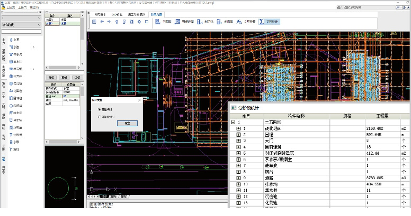This screenshot has width=411, height=216.
Task: Select the 隔油池 component in the sidebar
Action: [16, 98]
